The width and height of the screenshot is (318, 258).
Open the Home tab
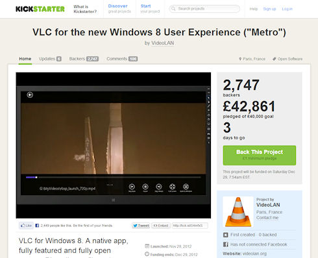pos(25,59)
